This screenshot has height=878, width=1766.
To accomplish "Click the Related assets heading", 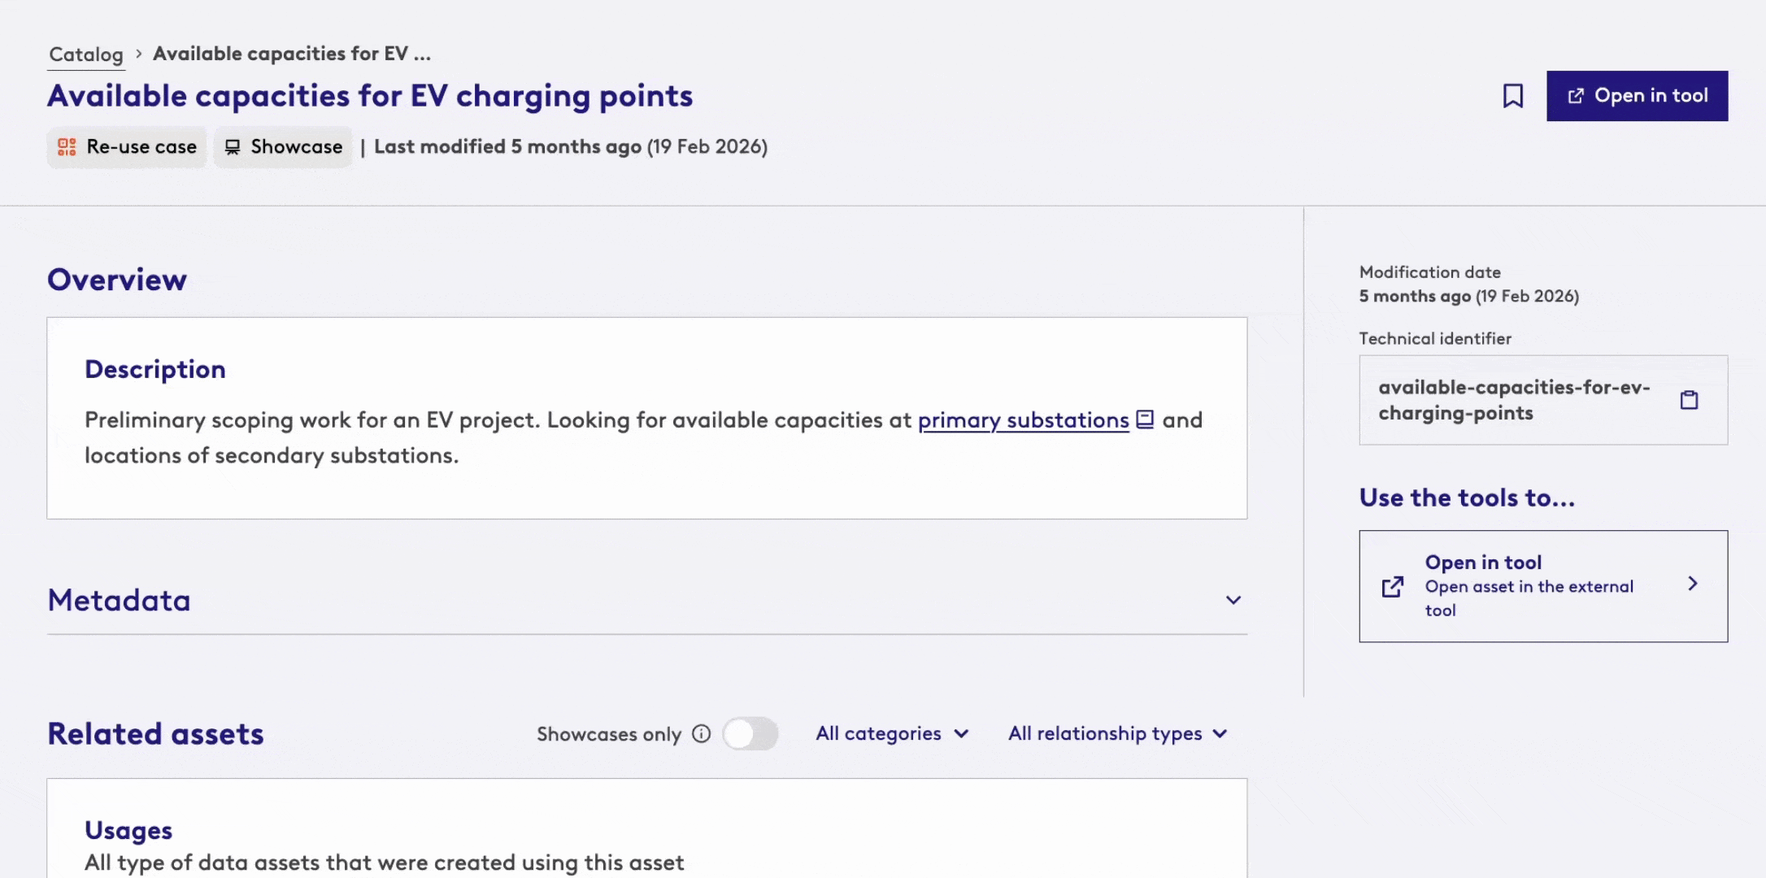I will [155, 734].
